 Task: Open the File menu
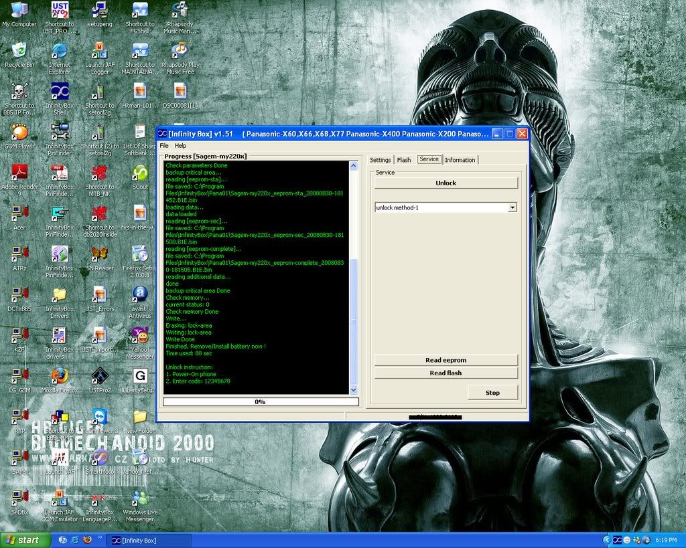(164, 145)
